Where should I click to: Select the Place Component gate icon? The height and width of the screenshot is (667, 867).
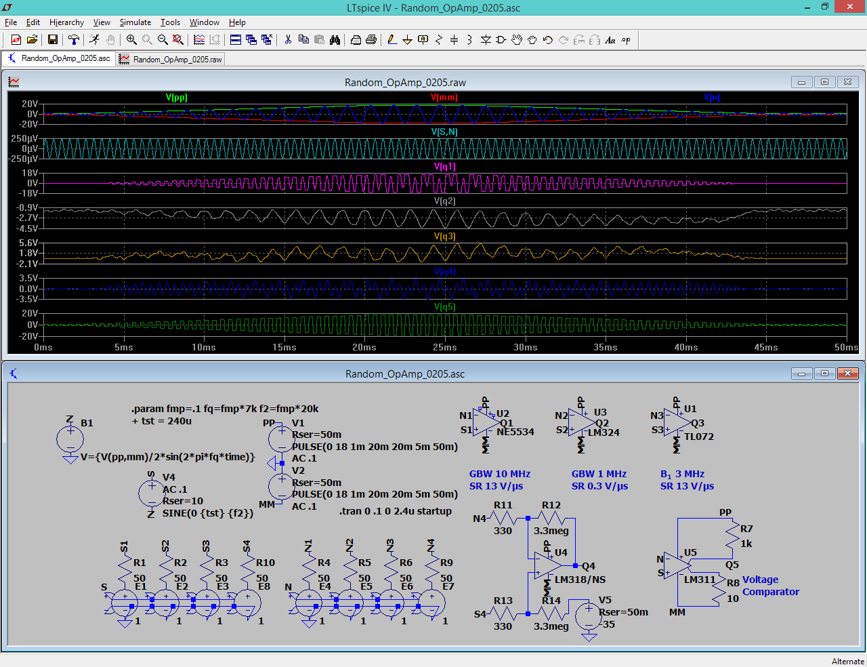pyautogui.click(x=501, y=40)
